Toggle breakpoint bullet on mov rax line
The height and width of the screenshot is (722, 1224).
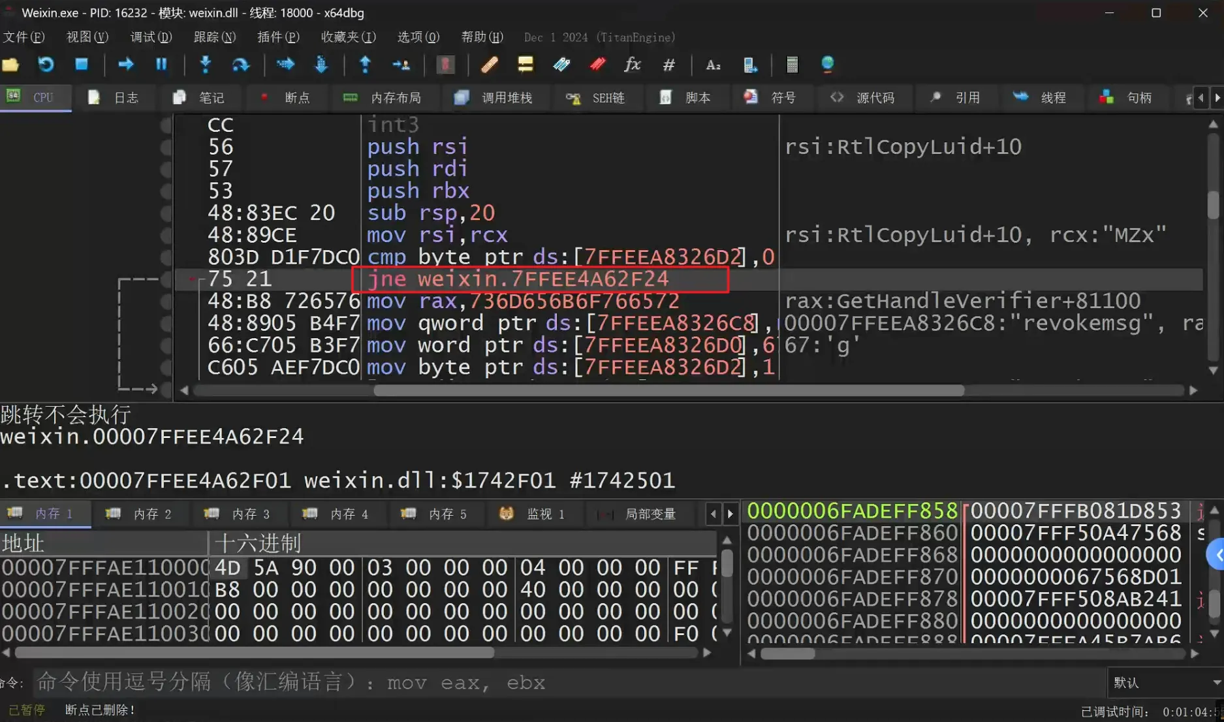click(x=166, y=301)
